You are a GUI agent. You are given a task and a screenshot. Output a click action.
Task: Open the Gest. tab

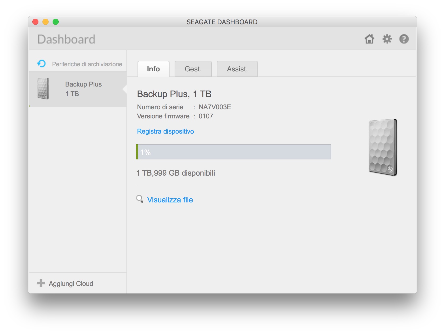[x=193, y=69]
